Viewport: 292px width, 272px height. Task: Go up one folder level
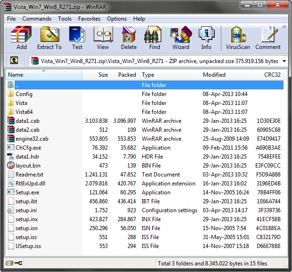coord(14,60)
